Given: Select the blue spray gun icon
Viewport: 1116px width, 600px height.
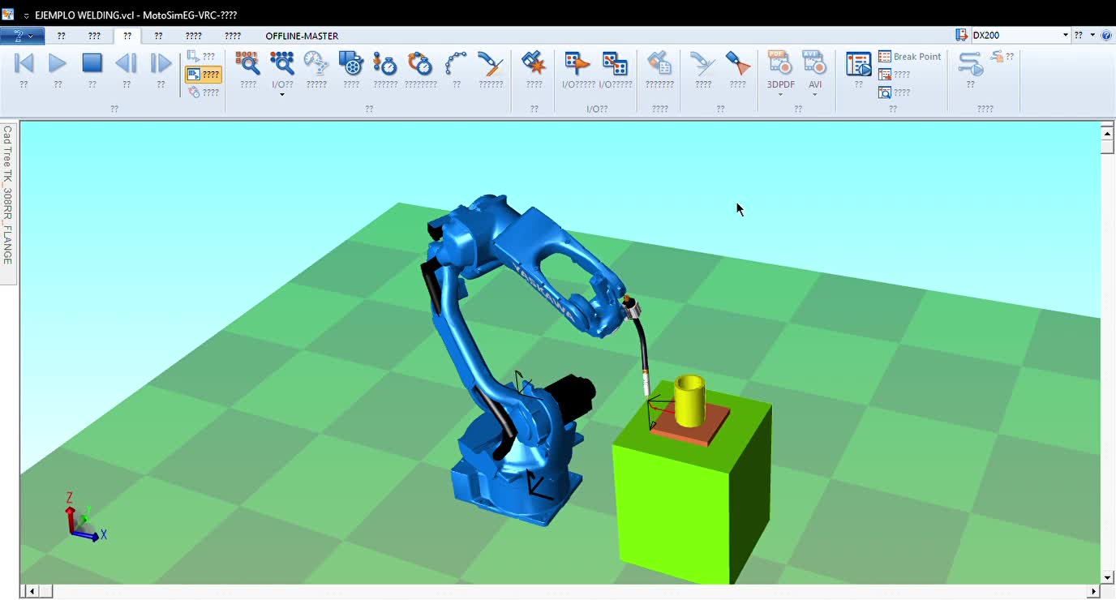Looking at the screenshot, I should point(737,63).
